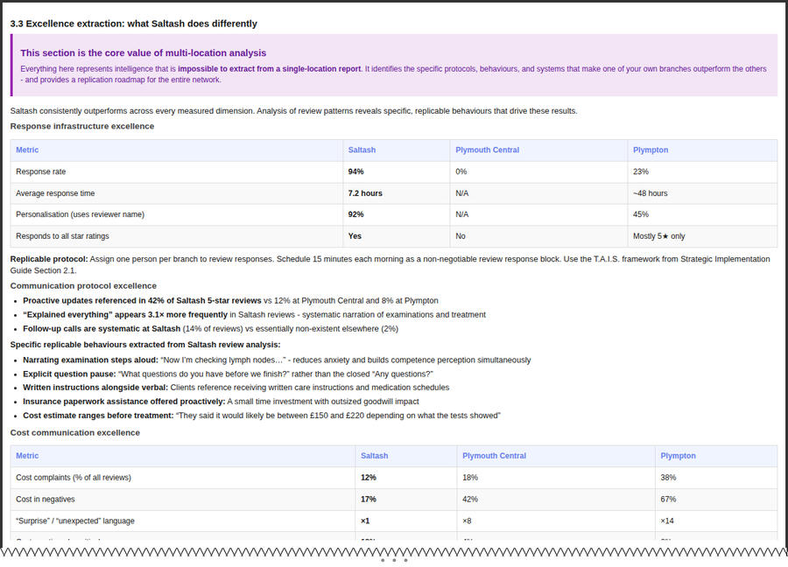Select the Saltash 94% response rate cell
This screenshot has height=567, width=788.
coord(355,171)
